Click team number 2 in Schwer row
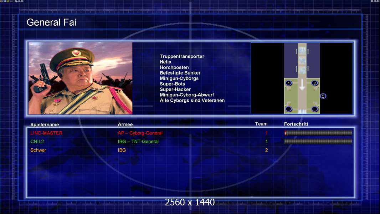Image resolution: width=380 pixels, height=214 pixels. (x=266, y=150)
